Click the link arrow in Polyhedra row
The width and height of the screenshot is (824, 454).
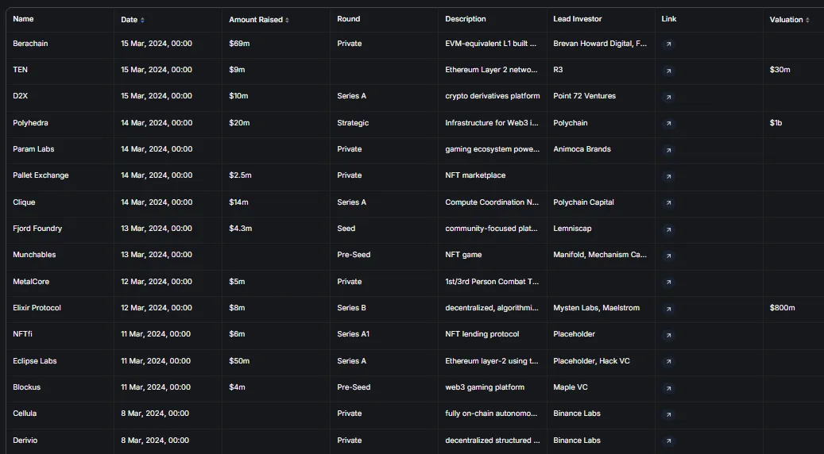[x=668, y=124]
